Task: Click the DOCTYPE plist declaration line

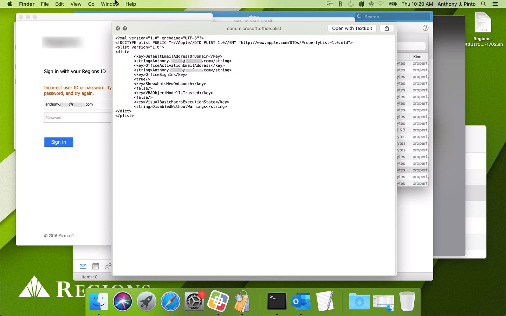Action: pyautogui.click(x=234, y=43)
